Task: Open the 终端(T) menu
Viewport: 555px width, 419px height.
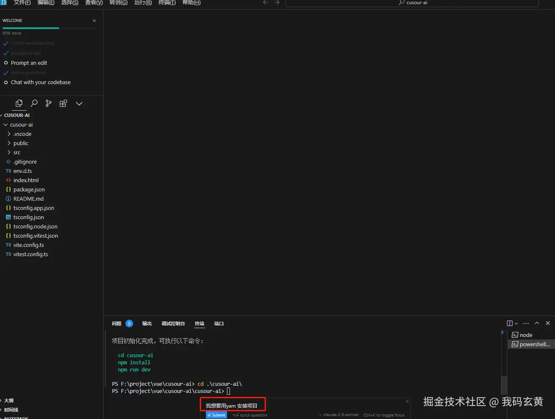Action: pyautogui.click(x=167, y=3)
